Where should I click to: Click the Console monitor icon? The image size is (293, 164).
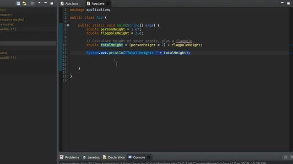point(130,157)
